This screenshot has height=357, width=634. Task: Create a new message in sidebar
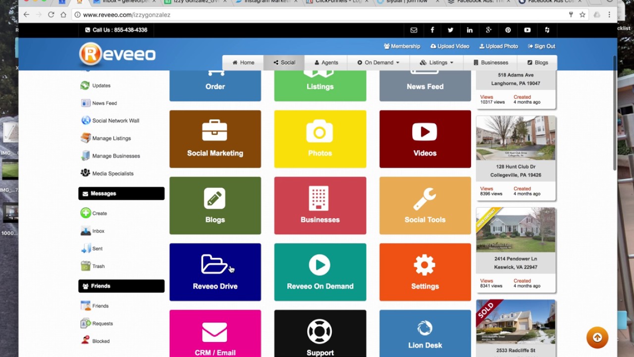[x=94, y=213]
